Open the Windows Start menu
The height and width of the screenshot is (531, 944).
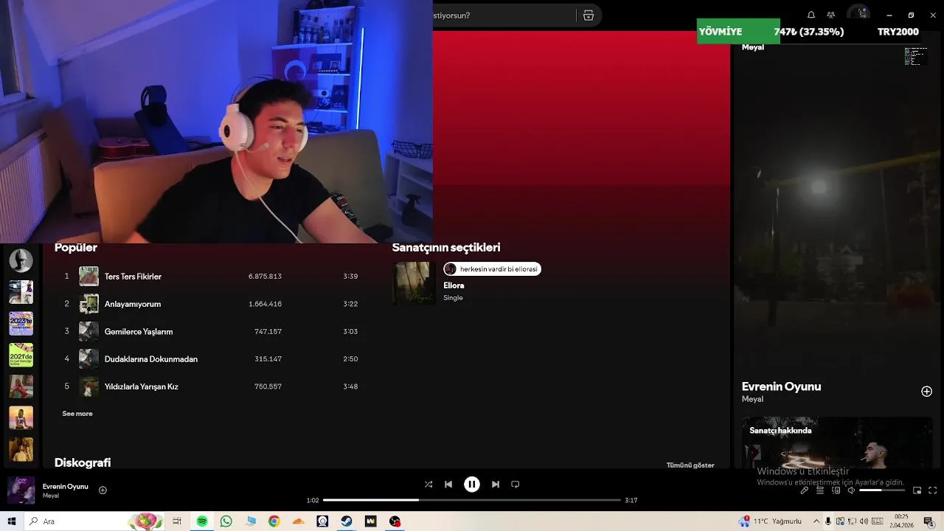click(12, 521)
